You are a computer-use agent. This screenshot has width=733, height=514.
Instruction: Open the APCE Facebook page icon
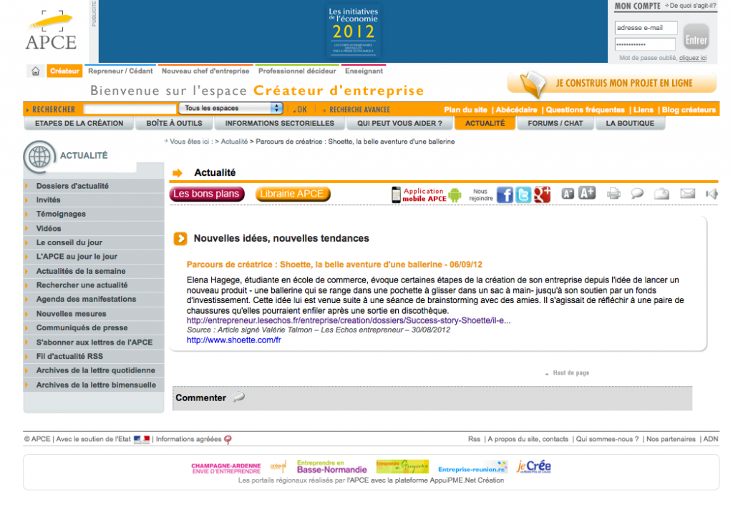click(505, 194)
